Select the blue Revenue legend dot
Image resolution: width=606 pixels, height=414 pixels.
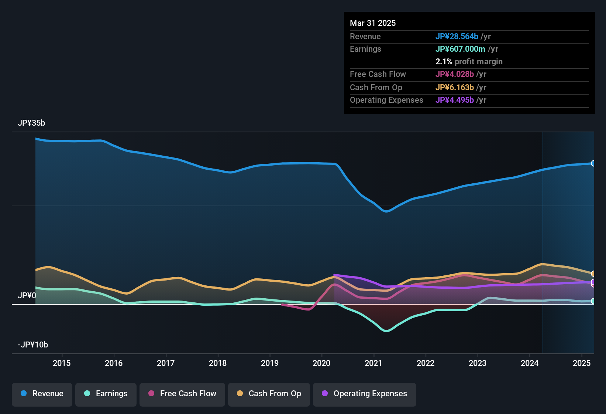(23, 394)
